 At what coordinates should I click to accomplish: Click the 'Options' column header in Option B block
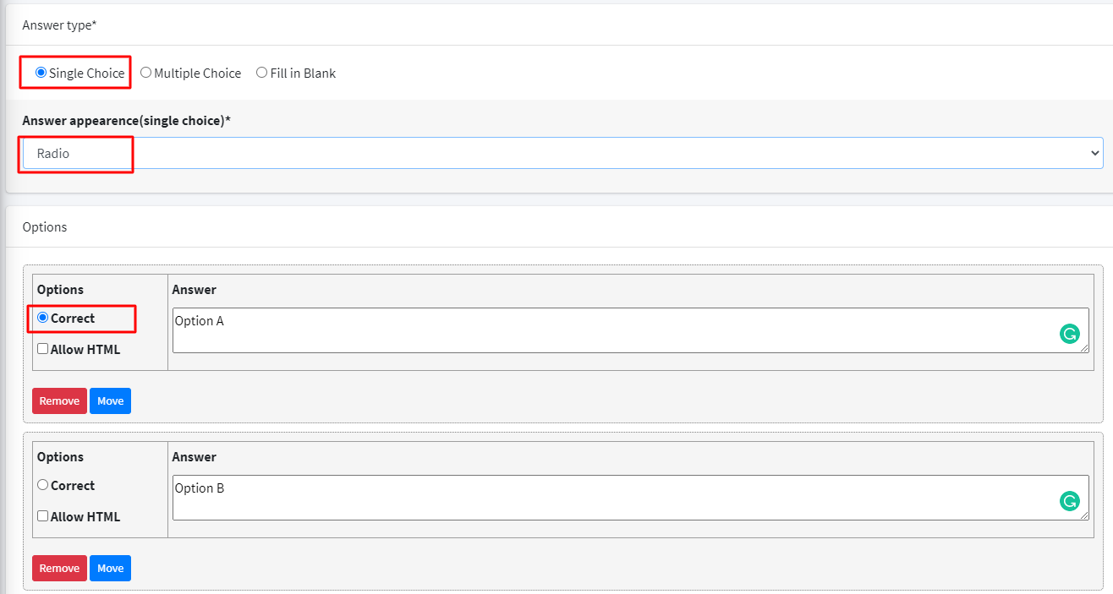point(60,456)
